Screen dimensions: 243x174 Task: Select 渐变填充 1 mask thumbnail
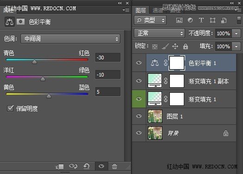[x=177, y=99]
